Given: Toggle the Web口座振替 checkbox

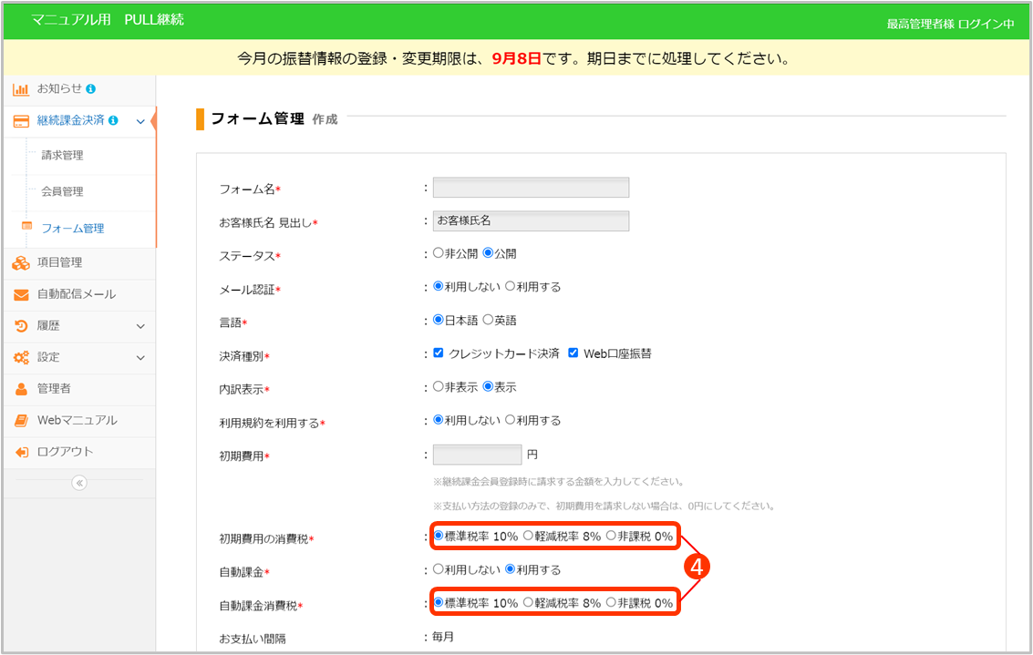Looking at the screenshot, I should tap(573, 353).
